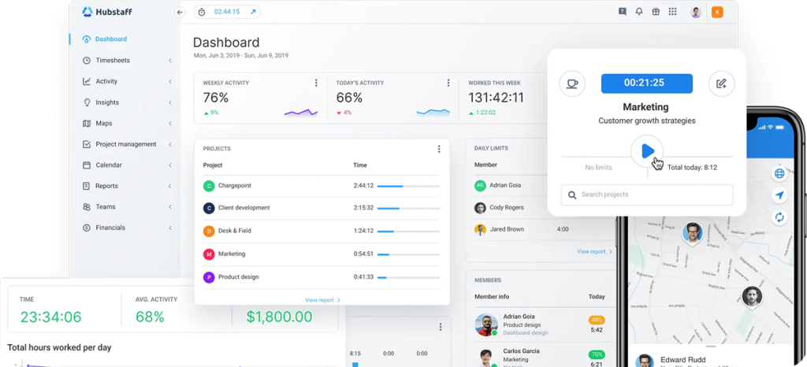
Task: Expand the Reports chevron
Action: pos(170,186)
